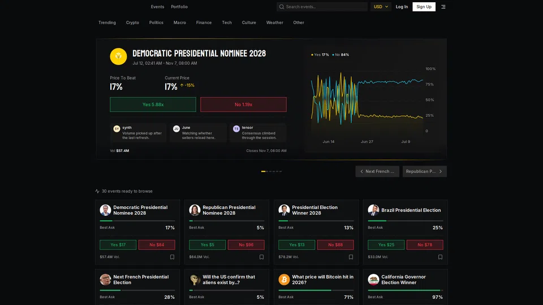The image size is (543, 305).
Task: Click the Closes Nov 7, 08:00 AM text
Action: point(266,151)
